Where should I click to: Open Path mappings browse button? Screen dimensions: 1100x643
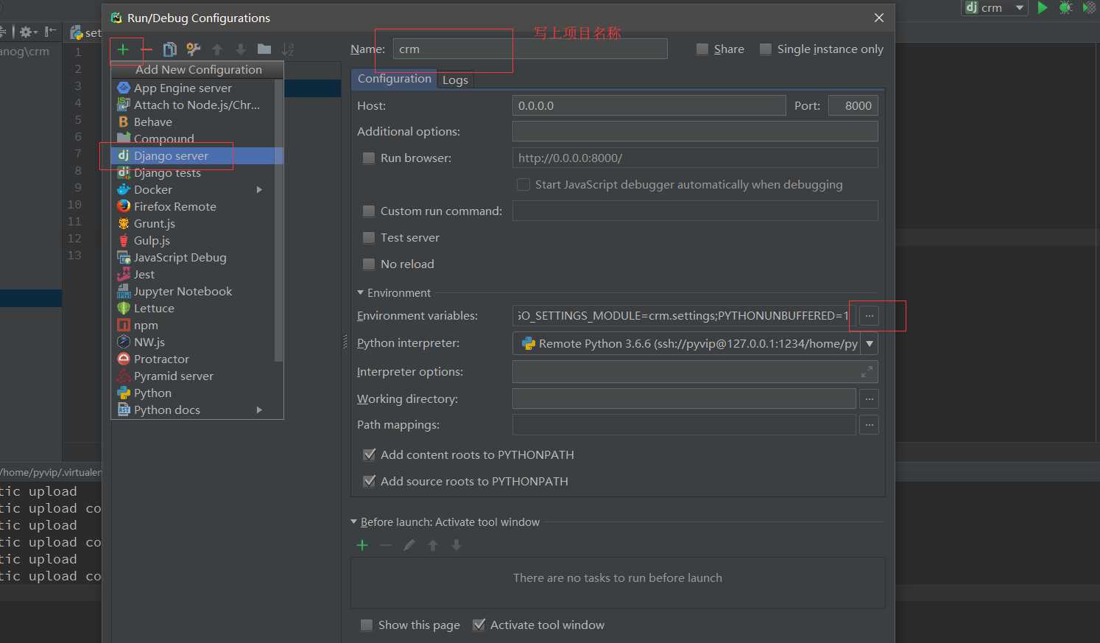[x=870, y=425]
